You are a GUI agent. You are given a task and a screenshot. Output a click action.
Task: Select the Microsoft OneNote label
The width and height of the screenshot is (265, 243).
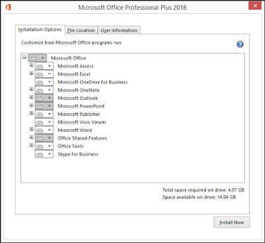78,90
